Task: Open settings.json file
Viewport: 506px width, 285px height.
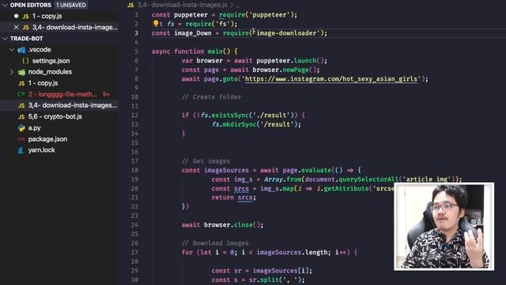Action: click(51, 61)
